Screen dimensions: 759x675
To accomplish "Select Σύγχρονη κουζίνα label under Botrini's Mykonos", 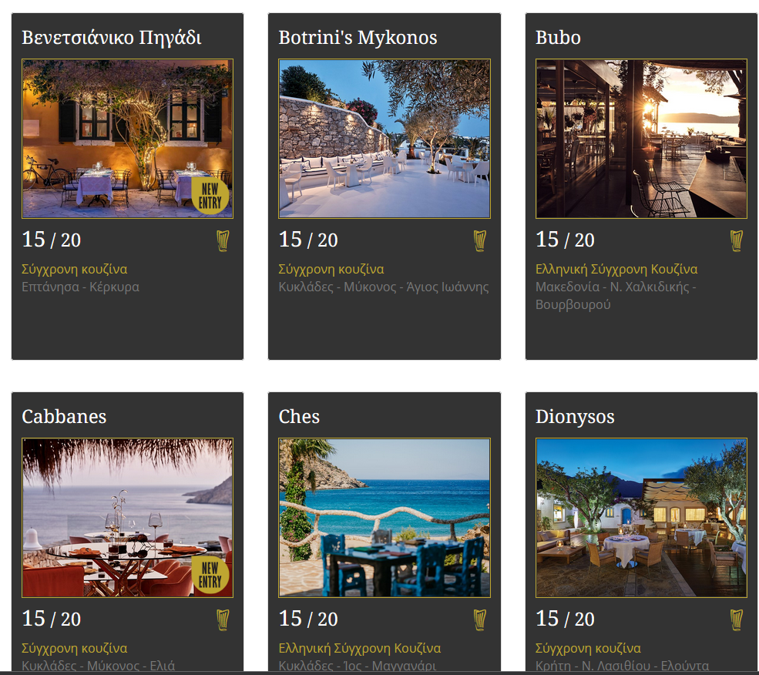I will tap(331, 269).
